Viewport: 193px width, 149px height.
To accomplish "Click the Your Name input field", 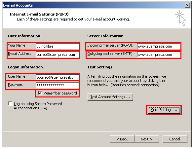I will 58,46.
